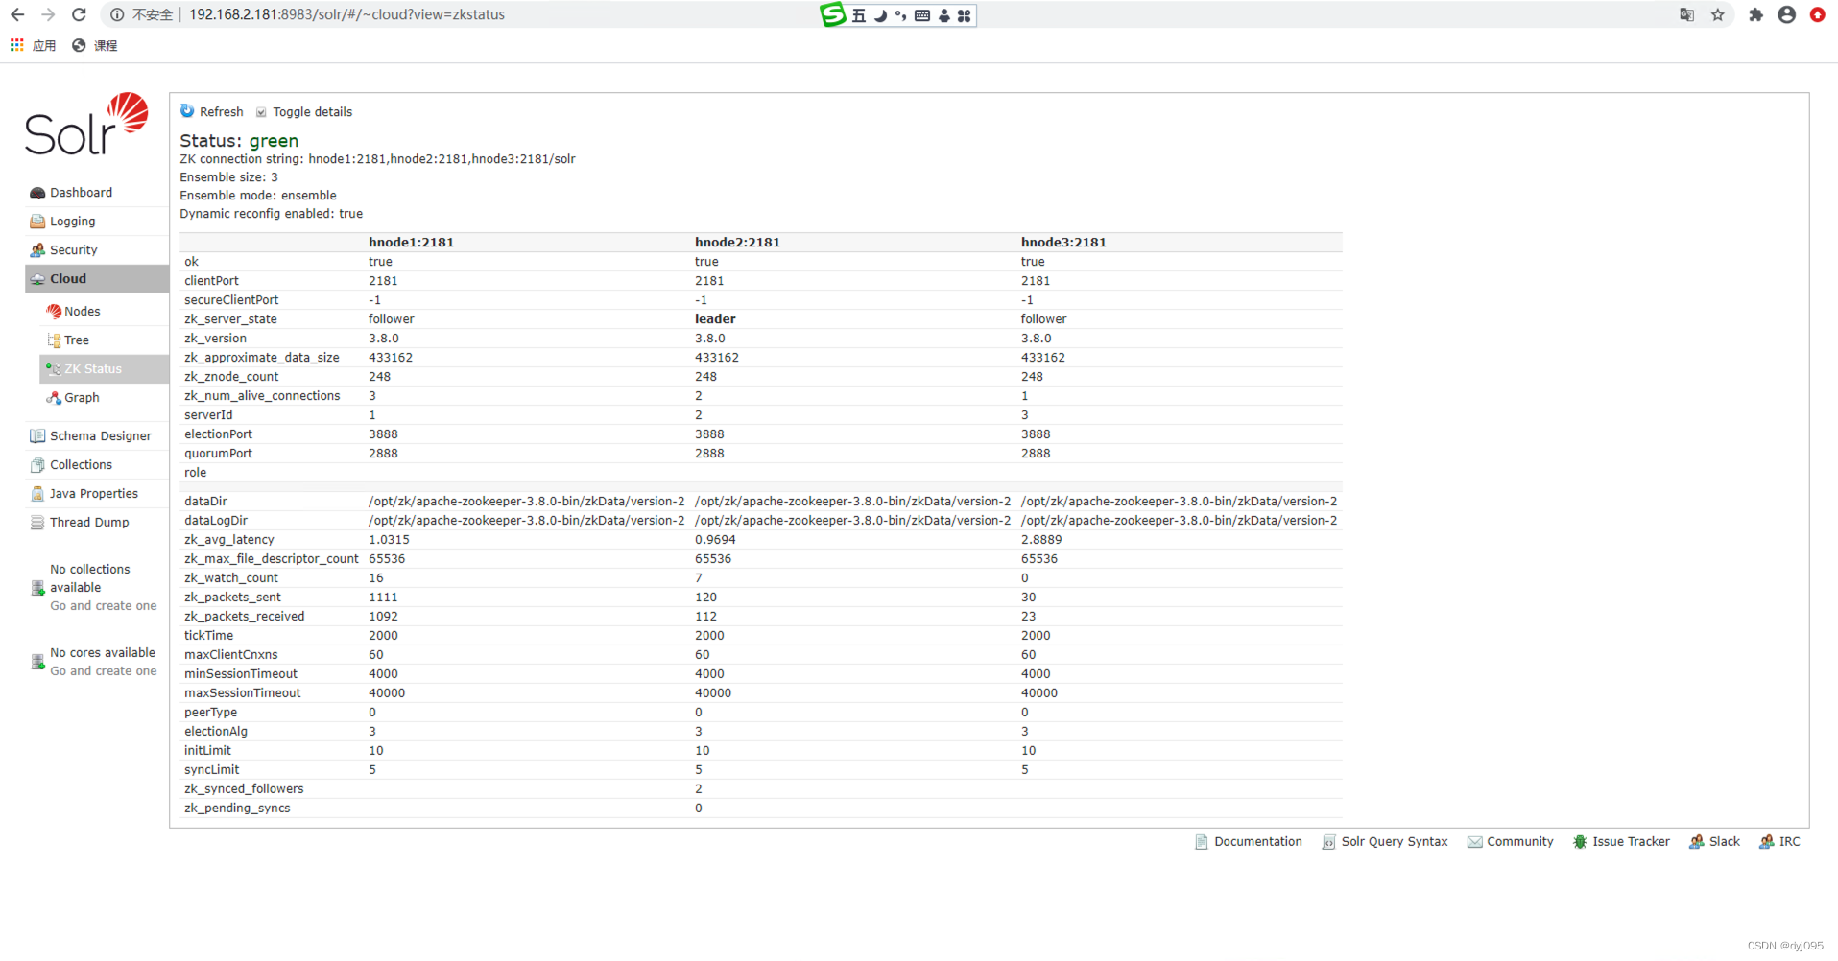This screenshot has height=961, width=1838.
Task: Bookmark this page with the star icon
Action: [x=1718, y=14]
